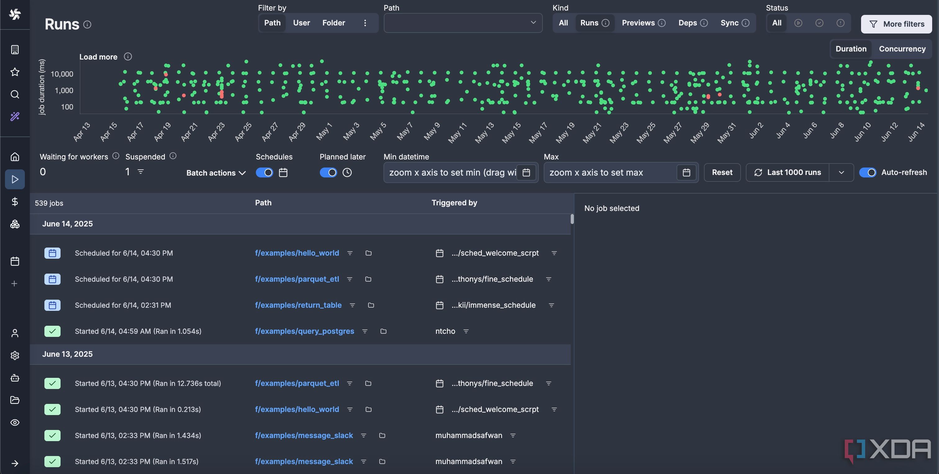Select All in Kind filter

point(563,23)
